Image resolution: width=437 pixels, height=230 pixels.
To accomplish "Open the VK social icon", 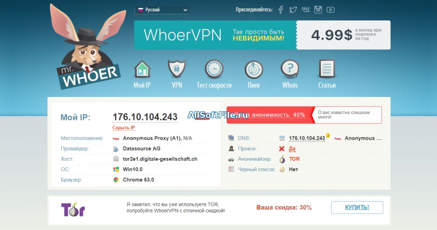I will click(x=306, y=10).
